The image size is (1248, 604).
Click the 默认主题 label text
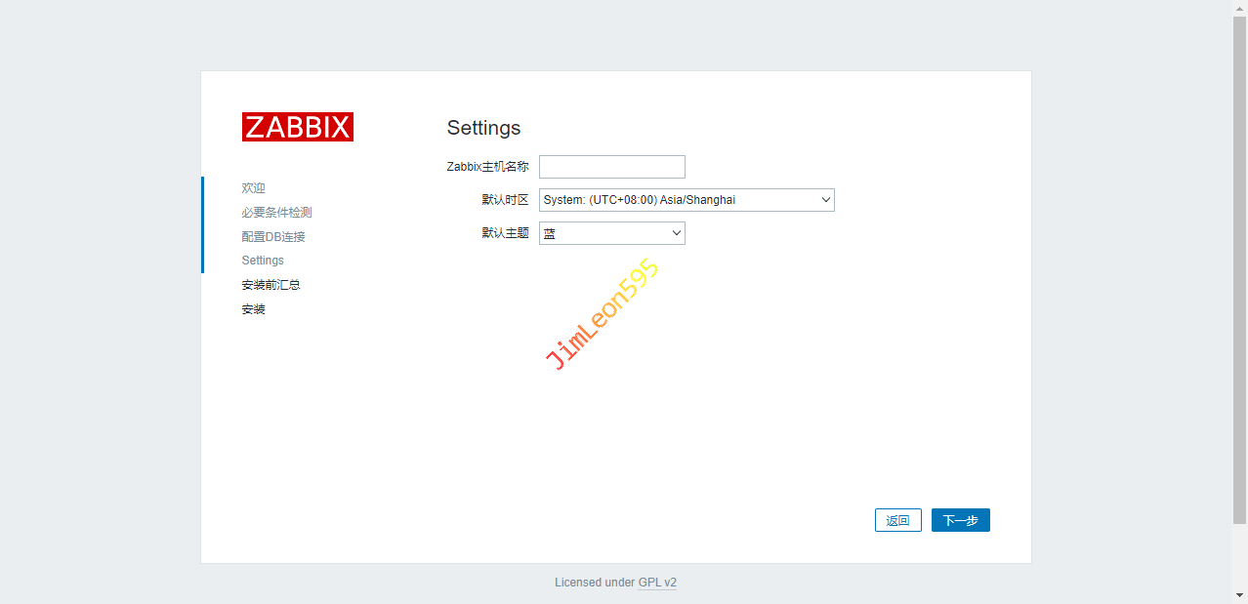[x=505, y=233]
